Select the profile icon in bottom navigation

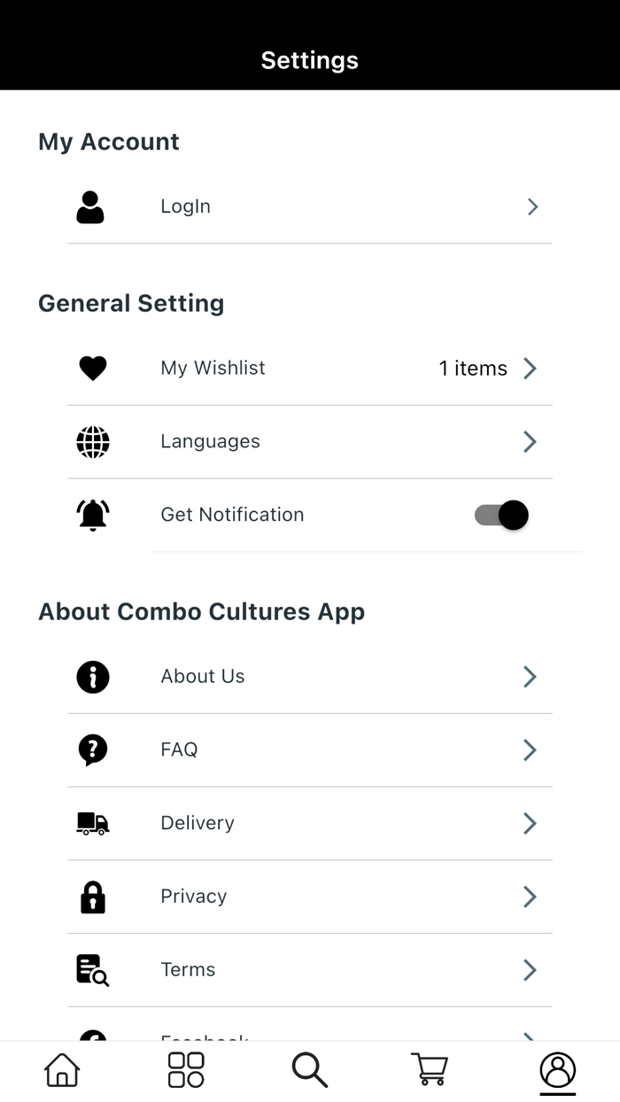(557, 1069)
